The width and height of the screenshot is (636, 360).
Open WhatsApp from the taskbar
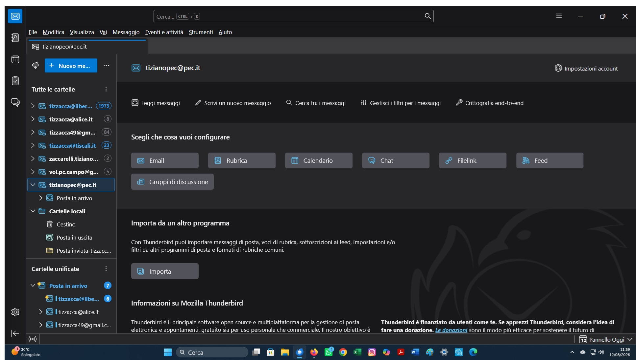coord(329,352)
